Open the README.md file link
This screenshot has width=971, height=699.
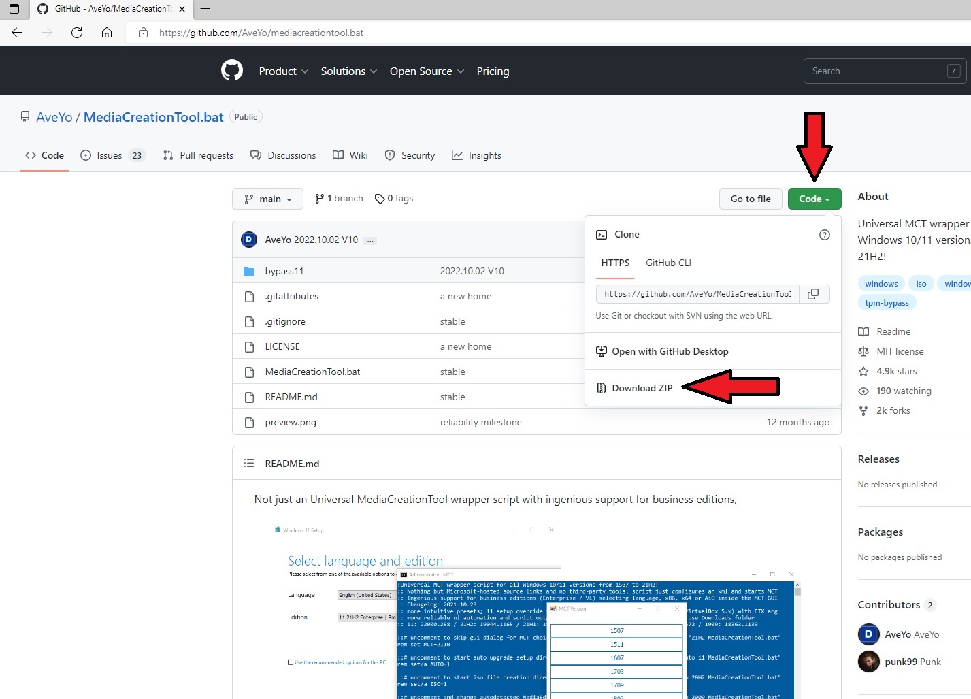(291, 397)
